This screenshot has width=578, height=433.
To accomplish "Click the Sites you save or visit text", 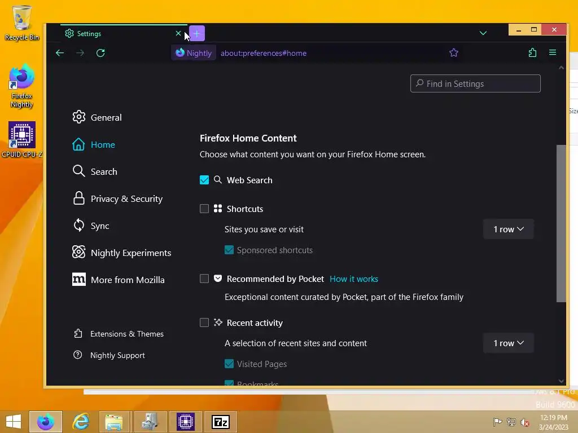I will 264,229.
